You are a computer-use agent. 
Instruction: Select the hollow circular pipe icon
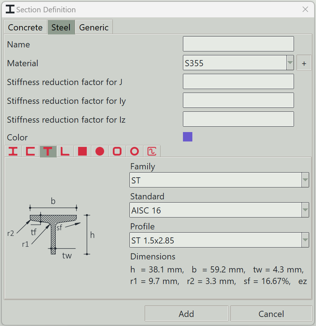(x=134, y=151)
